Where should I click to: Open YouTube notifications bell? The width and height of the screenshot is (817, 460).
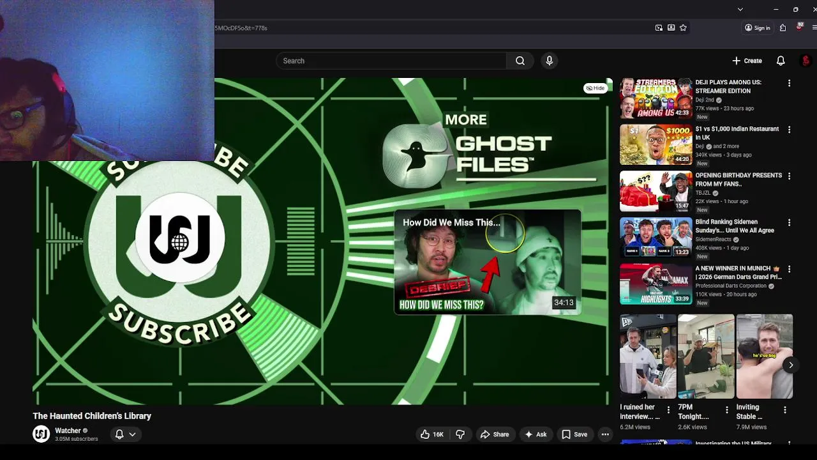click(x=781, y=61)
